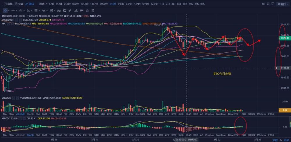Click the 2020-03-21 06:00:00 time axis label

(186, 140)
